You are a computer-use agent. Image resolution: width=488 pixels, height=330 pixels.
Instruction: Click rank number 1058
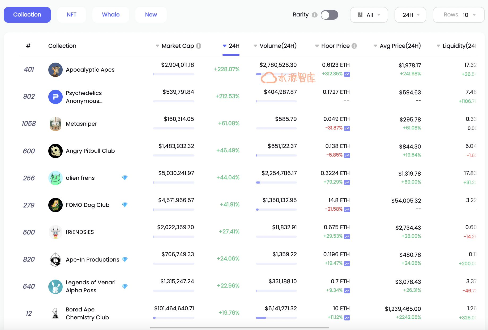coord(29,124)
